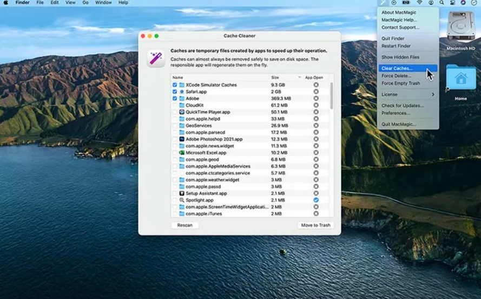
Task: Uncheck the XCode Simulator Caches checkbox
Action: [175, 84]
